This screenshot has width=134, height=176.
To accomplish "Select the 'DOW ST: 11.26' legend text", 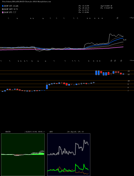I will [x=11, y=6].
